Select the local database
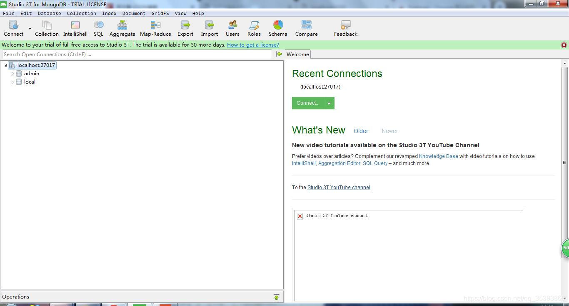 pyautogui.click(x=30, y=82)
